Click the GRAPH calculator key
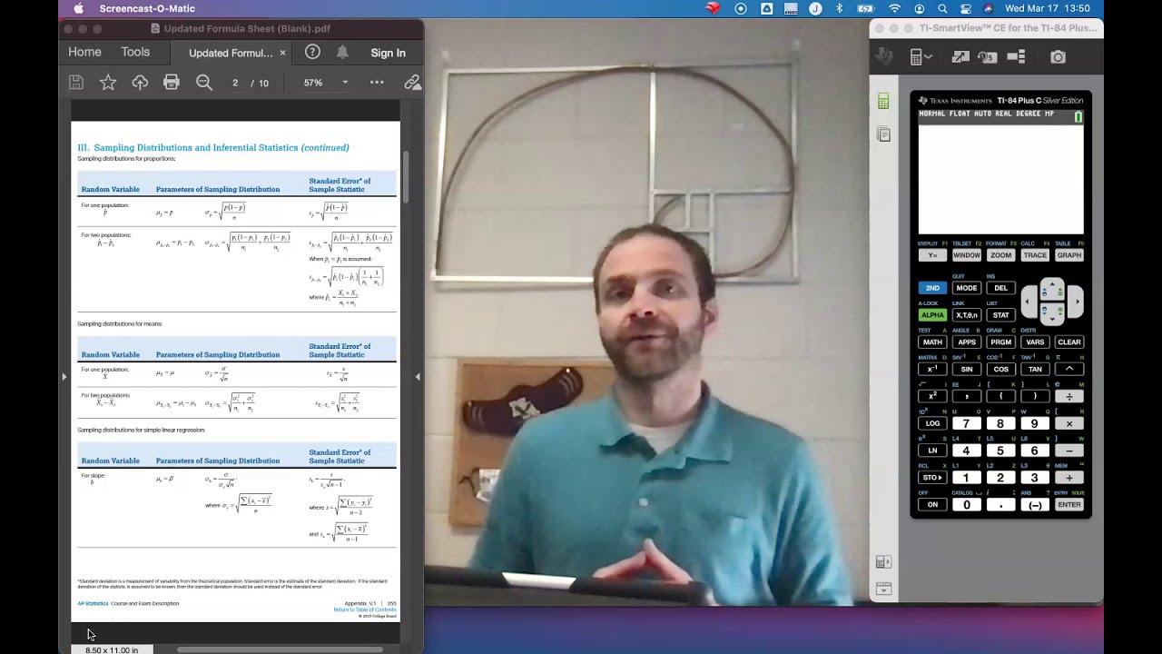 [x=1069, y=255]
